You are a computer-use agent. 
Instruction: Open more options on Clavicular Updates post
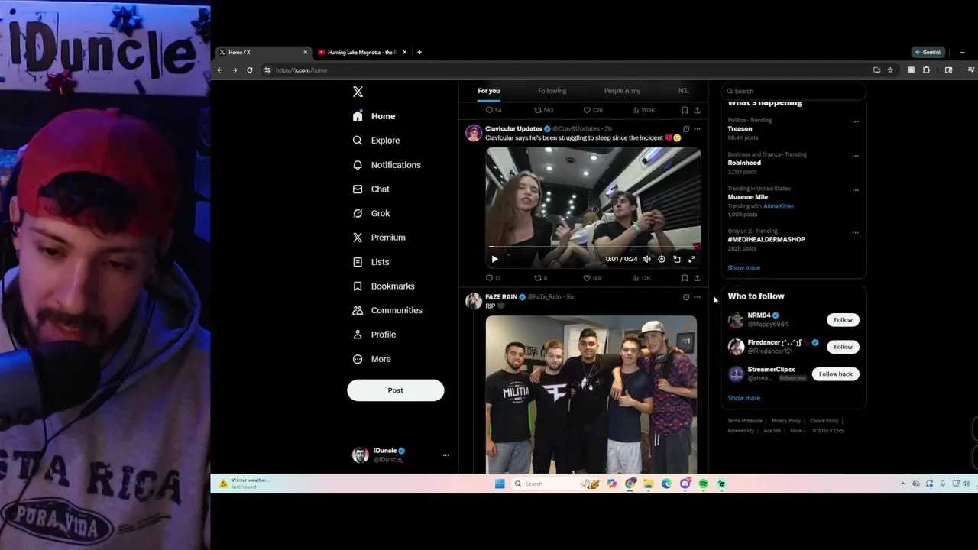(697, 128)
